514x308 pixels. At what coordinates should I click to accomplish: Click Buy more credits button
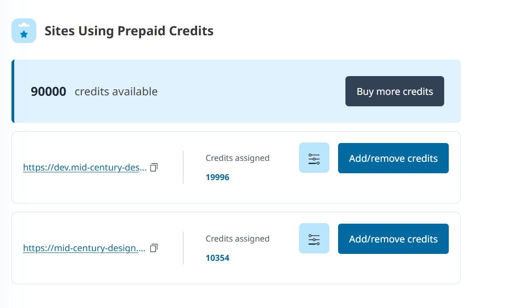click(x=395, y=91)
